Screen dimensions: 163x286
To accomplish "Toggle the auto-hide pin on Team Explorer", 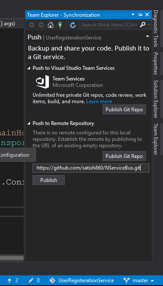I will pos(140,15).
